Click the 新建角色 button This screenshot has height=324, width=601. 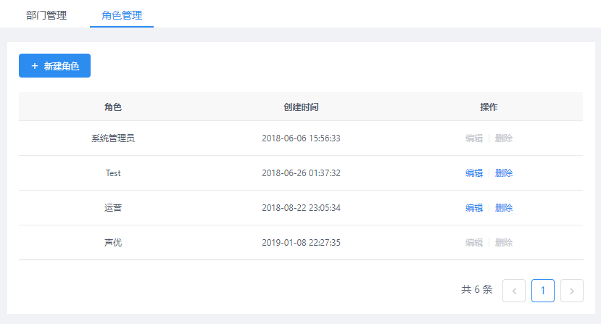[x=54, y=66]
